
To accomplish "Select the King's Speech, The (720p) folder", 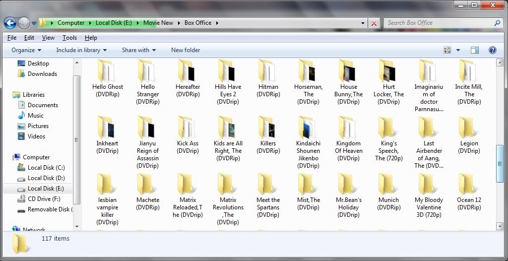I will point(388,139).
